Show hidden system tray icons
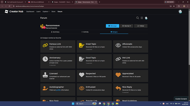 click(x=160, y=104)
